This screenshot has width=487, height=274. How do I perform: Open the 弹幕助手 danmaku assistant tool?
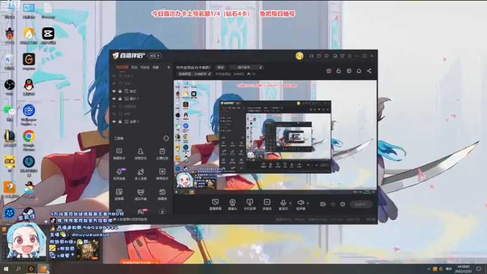coord(119,154)
